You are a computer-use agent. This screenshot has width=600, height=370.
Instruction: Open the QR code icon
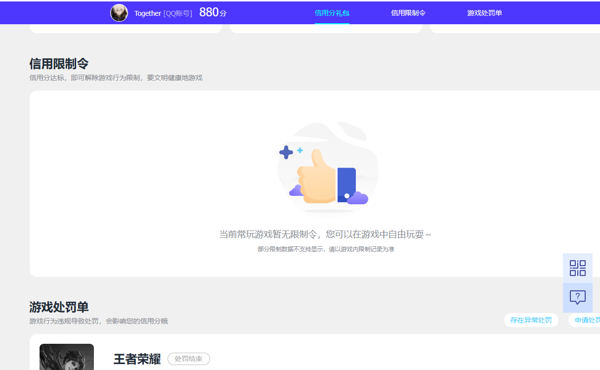(x=578, y=268)
